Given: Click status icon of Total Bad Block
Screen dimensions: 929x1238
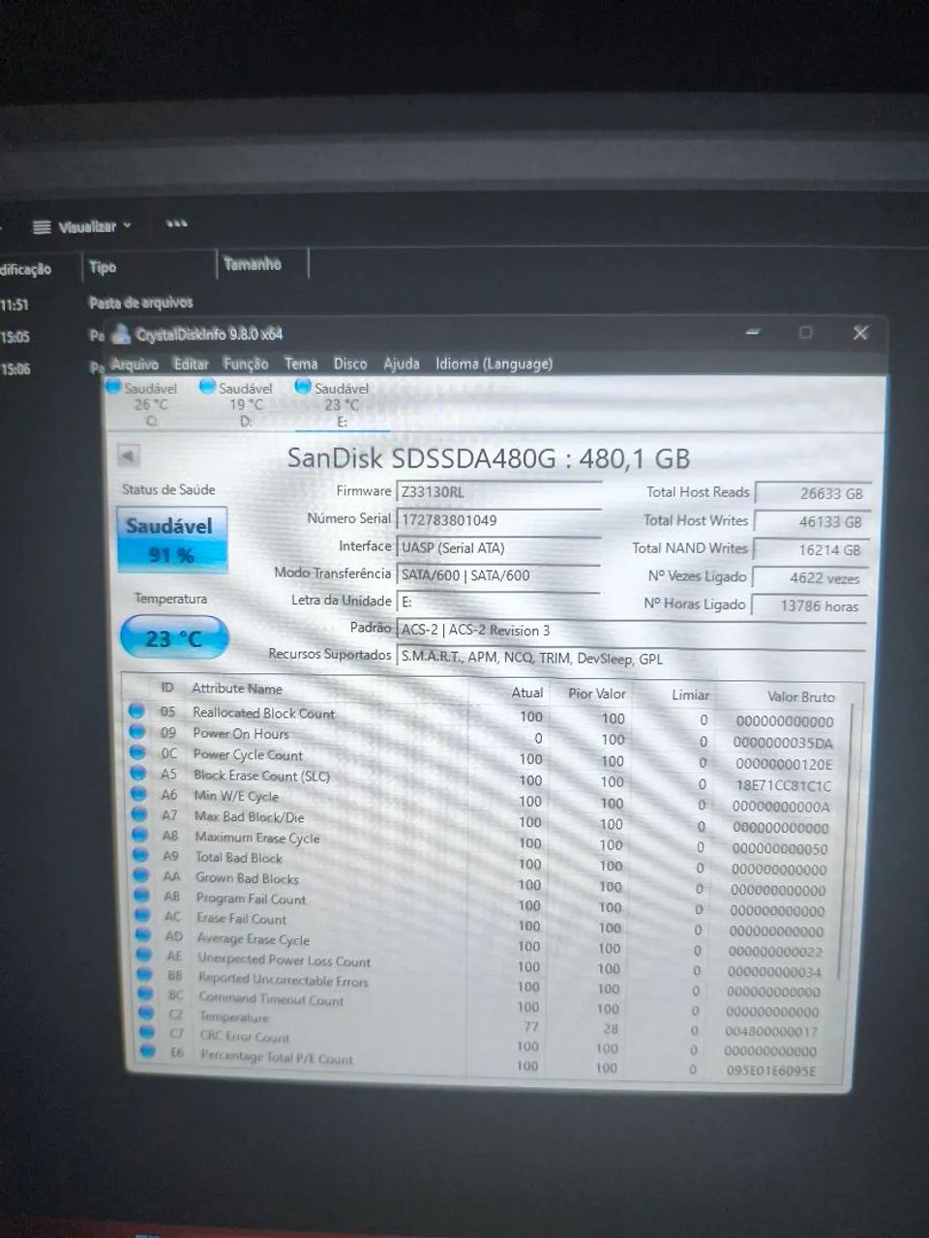Looking at the screenshot, I should pyautogui.click(x=141, y=855).
